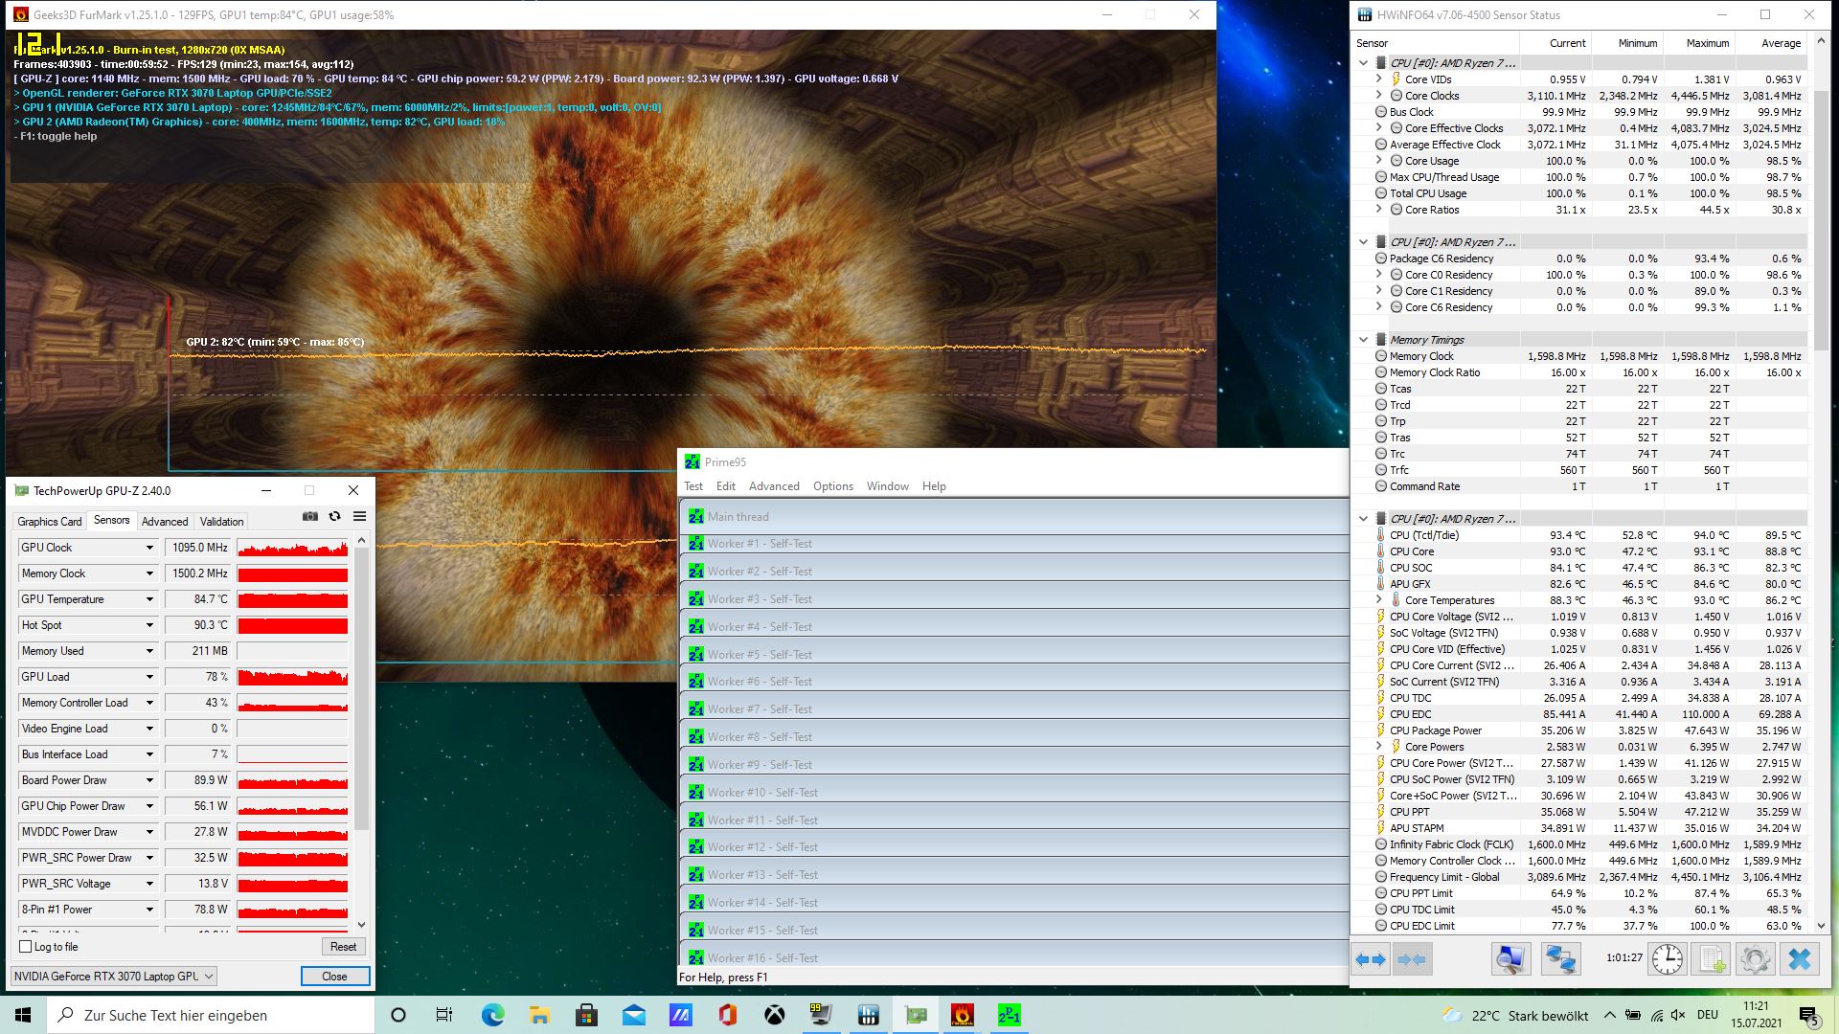Click Close button in GPU-Z
This screenshot has height=1034, width=1839.
pyautogui.click(x=334, y=977)
